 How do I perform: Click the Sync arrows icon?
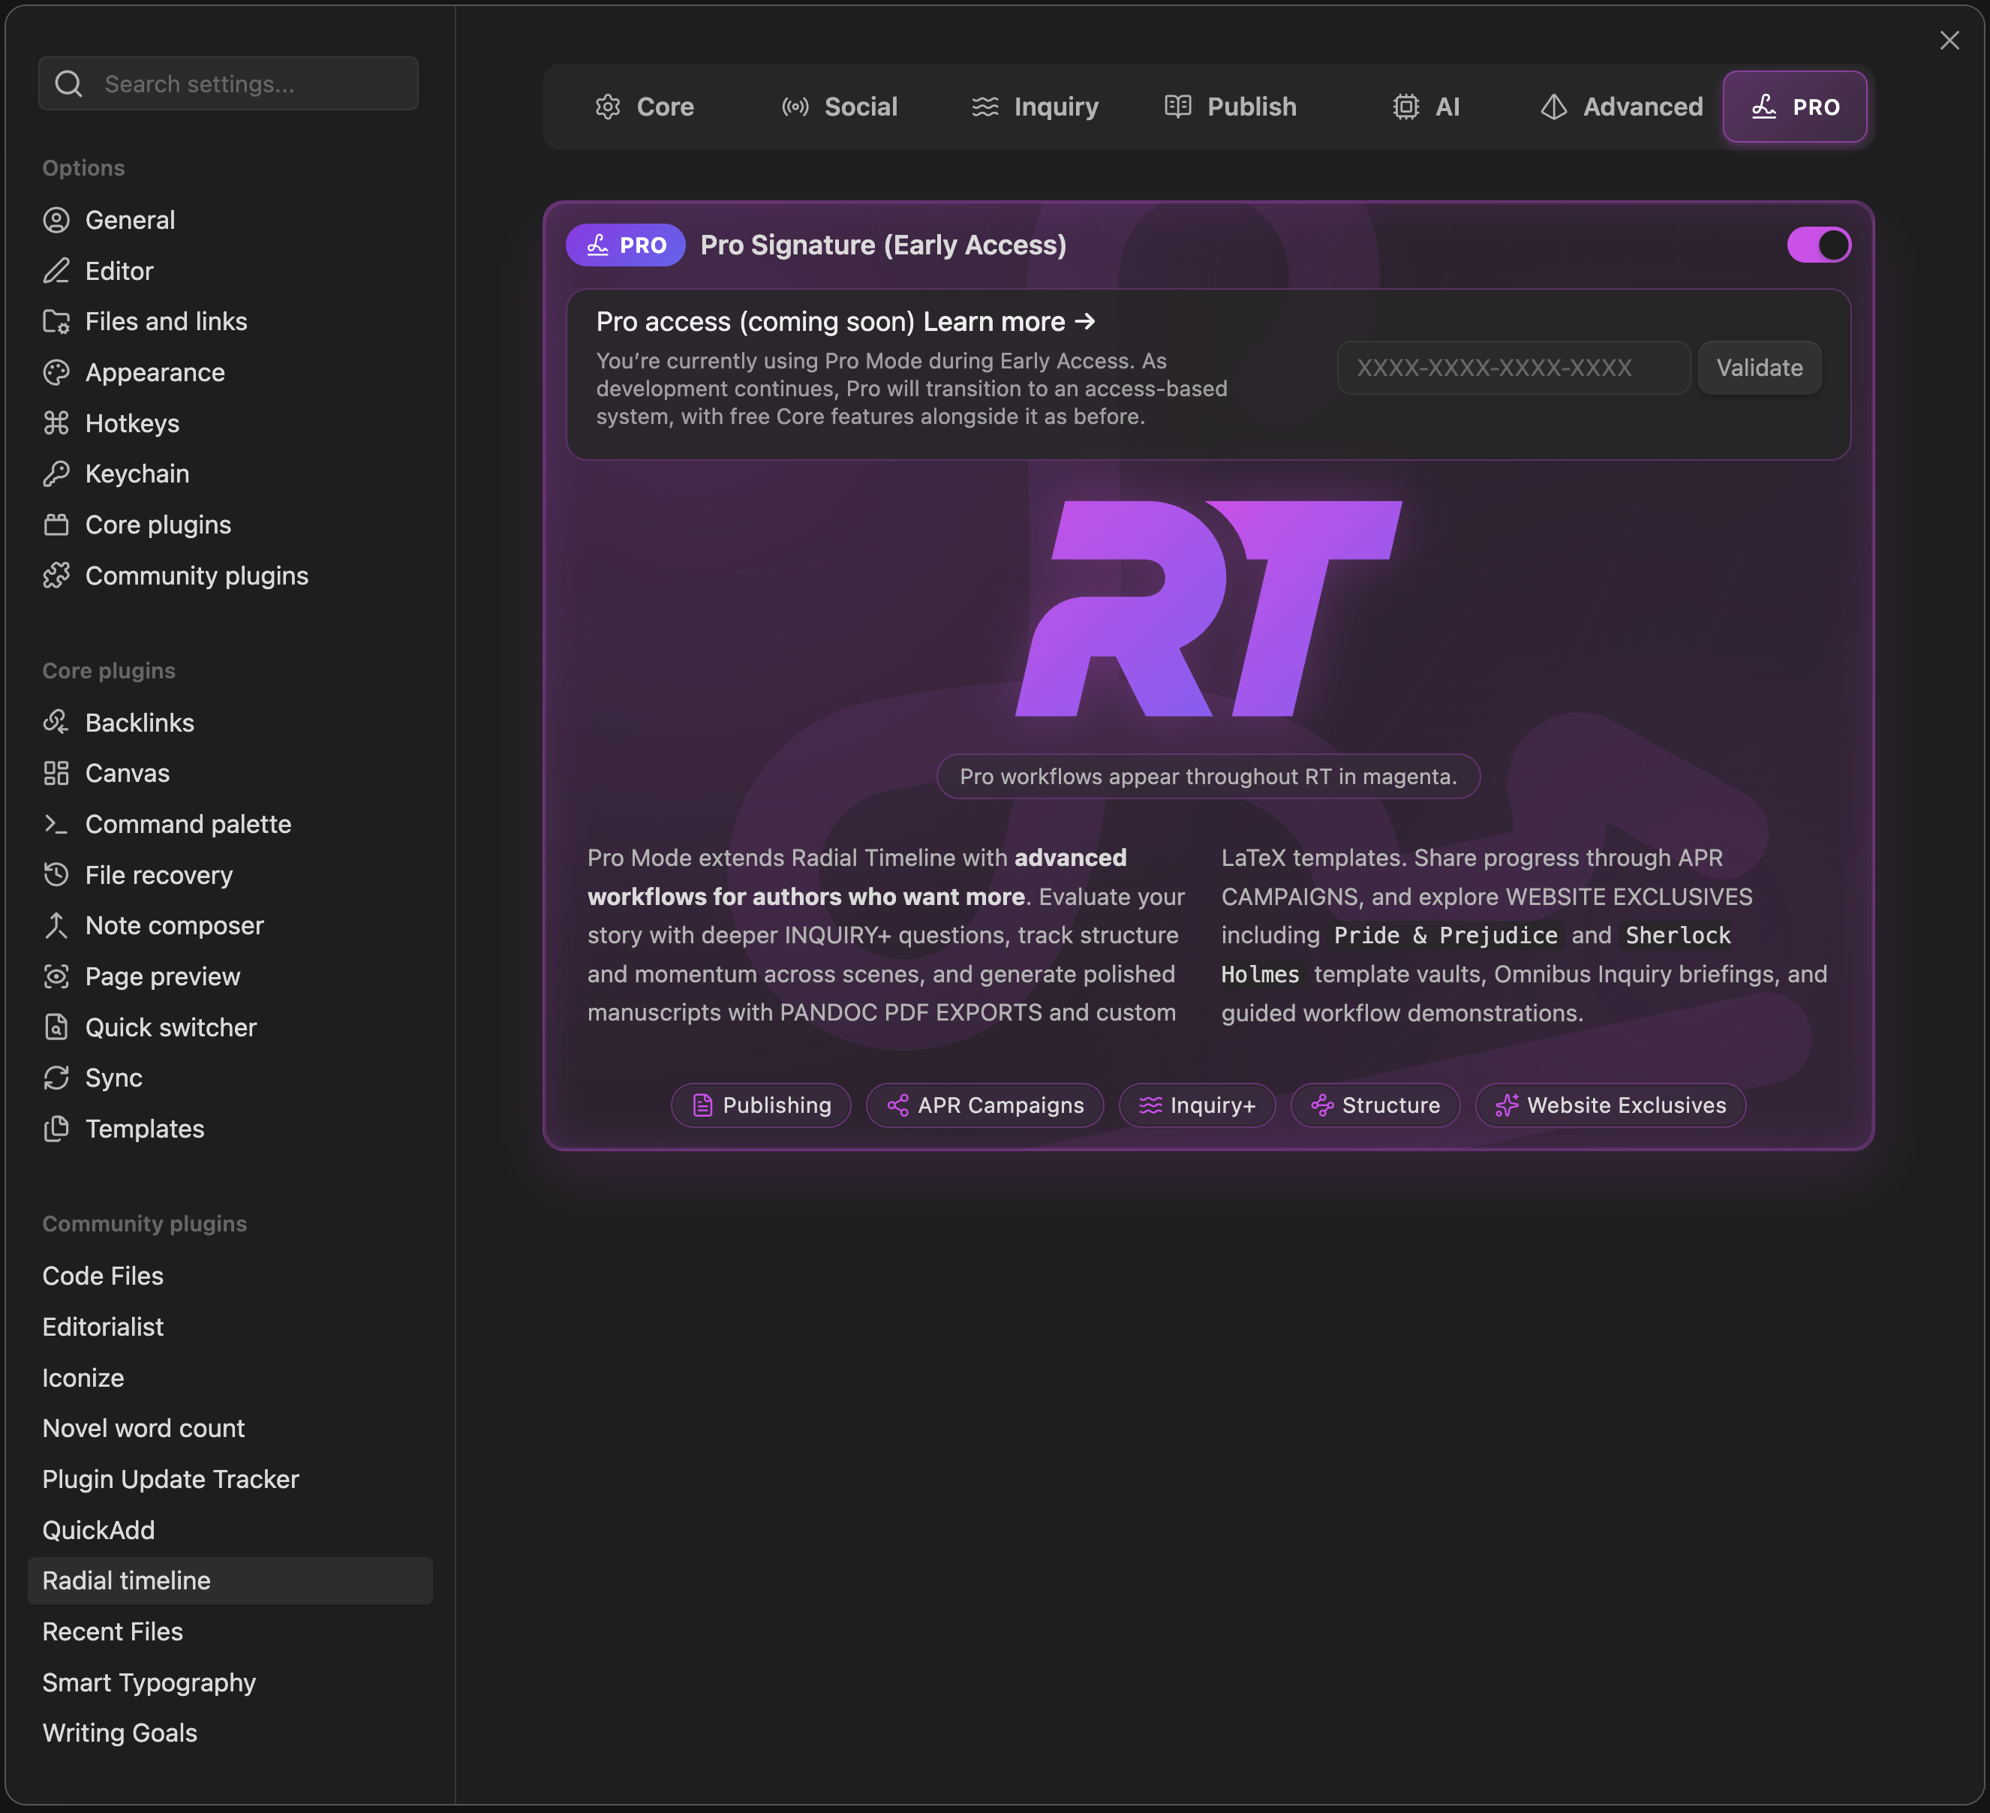[56, 1078]
